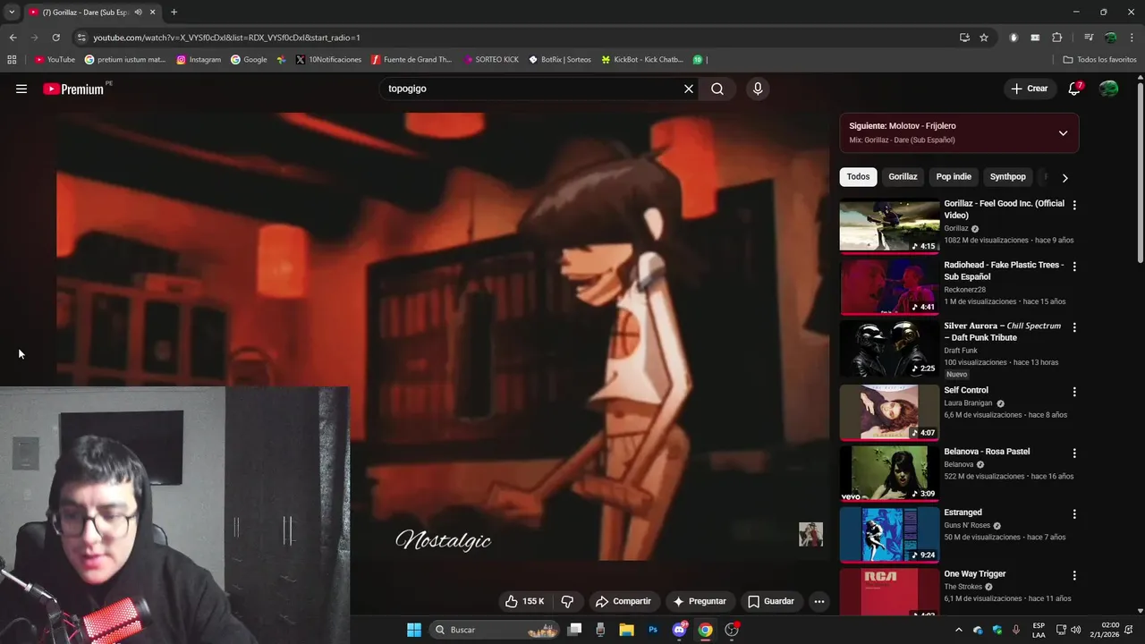Select the Gorillaz filter chip
This screenshot has width=1145, height=644.
[x=903, y=176]
